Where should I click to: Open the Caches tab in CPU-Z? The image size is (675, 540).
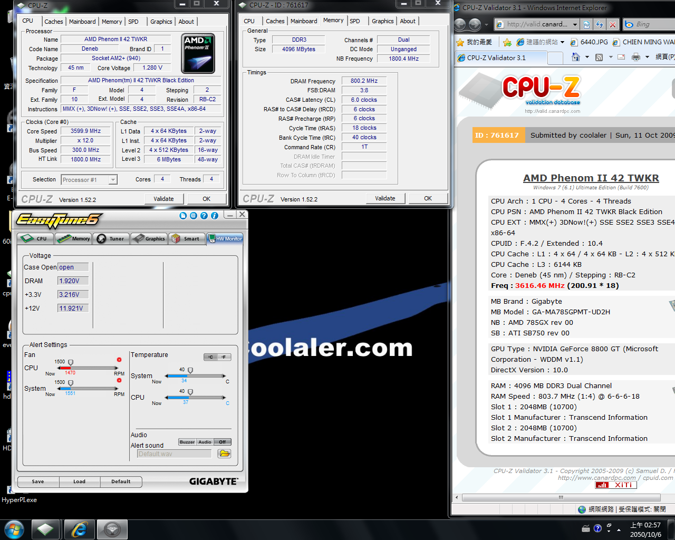pos(54,22)
